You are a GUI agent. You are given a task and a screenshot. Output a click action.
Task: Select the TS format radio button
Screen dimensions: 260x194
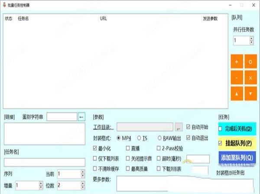pyautogui.click(x=139, y=138)
